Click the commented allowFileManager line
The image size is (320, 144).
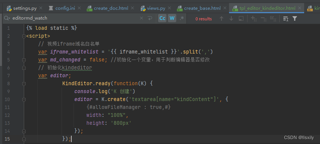pyautogui.click(x=128, y=107)
